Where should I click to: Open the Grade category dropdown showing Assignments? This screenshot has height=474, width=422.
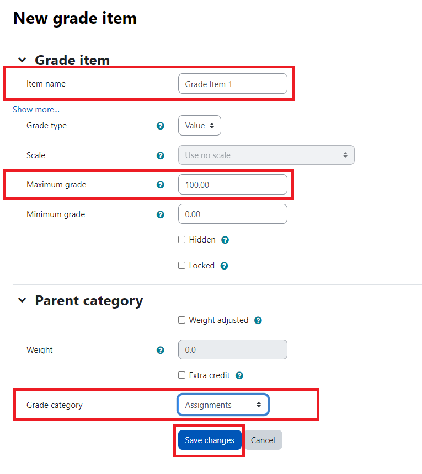click(x=223, y=405)
